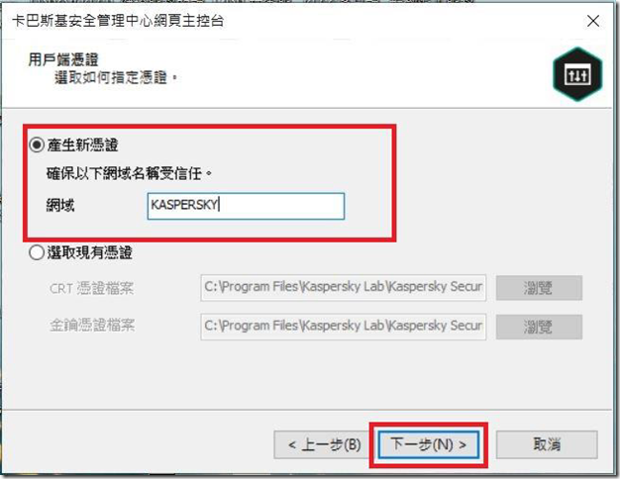This screenshot has height=479, width=620.
Task: Click the CRT 憑證檔案 label
Action: point(92,288)
